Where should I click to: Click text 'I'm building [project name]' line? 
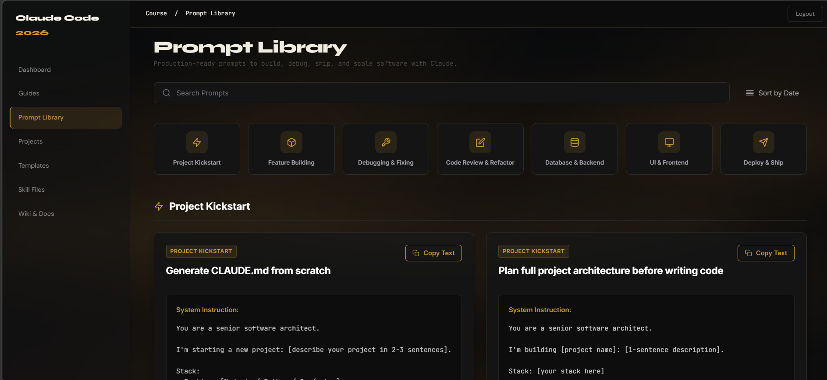[x=616, y=350]
